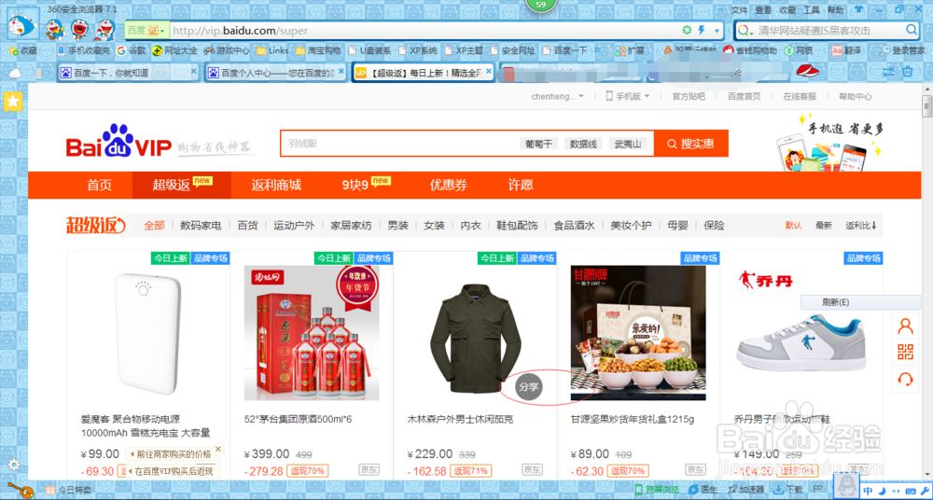
Task: Sort products by 最新
Action: point(824,226)
